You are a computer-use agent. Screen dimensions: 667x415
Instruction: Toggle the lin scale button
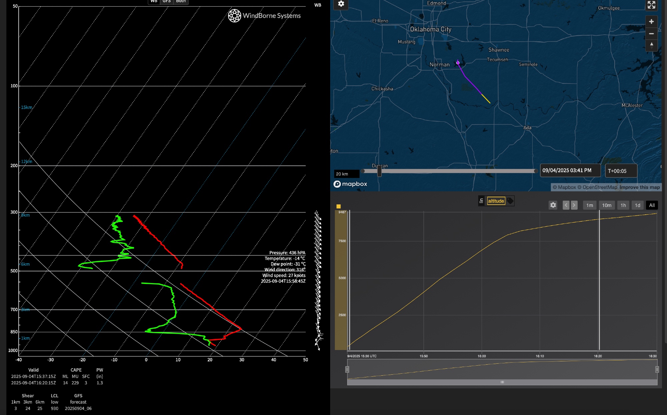click(x=481, y=201)
